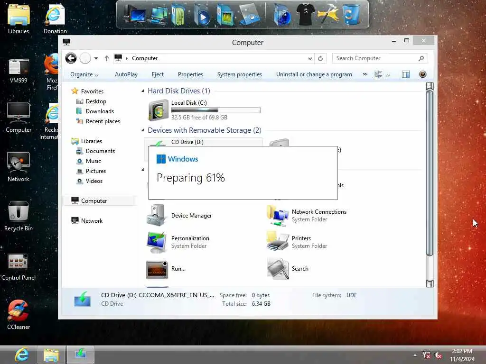Click the round help icon in the Explorer toolbar
This screenshot has width=486, height=364.
coord(422,74)
